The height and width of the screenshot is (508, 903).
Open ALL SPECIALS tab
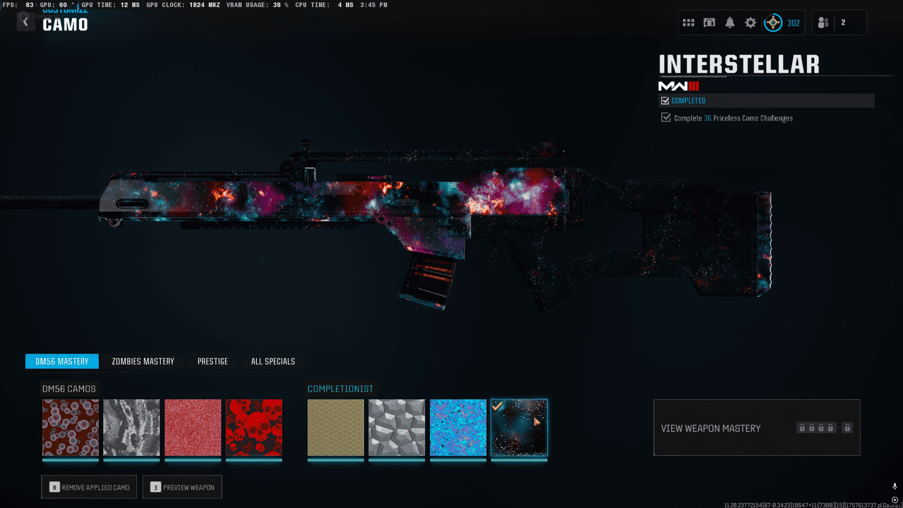click(x=273, y=361)
